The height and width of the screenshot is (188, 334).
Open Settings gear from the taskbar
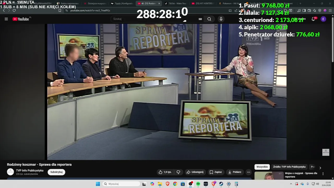click(229, 184)
